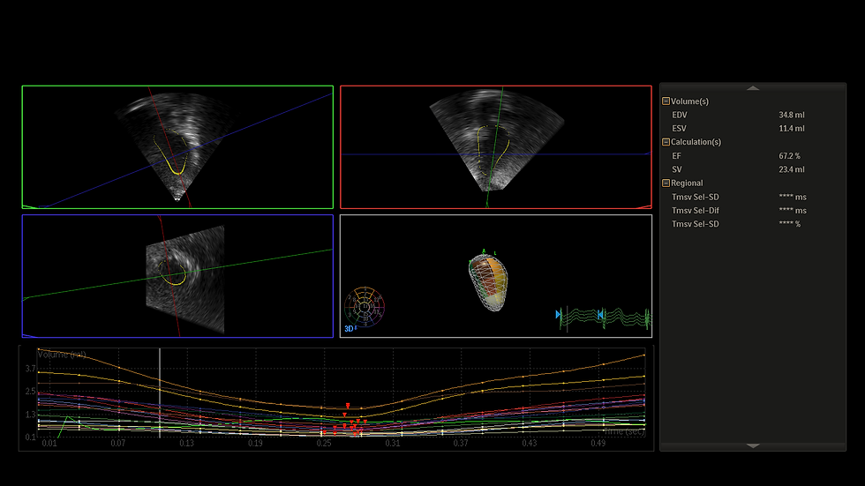Click the EF value 67.2 %

point(789,156)
